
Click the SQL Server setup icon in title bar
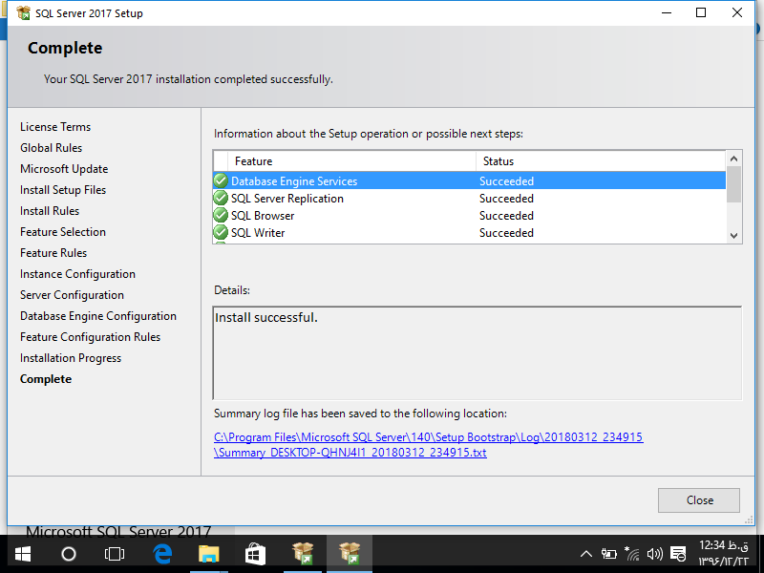(x=23, y=13)
